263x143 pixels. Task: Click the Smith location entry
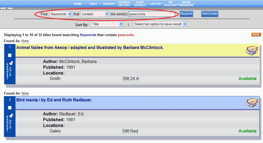[55, 79]
